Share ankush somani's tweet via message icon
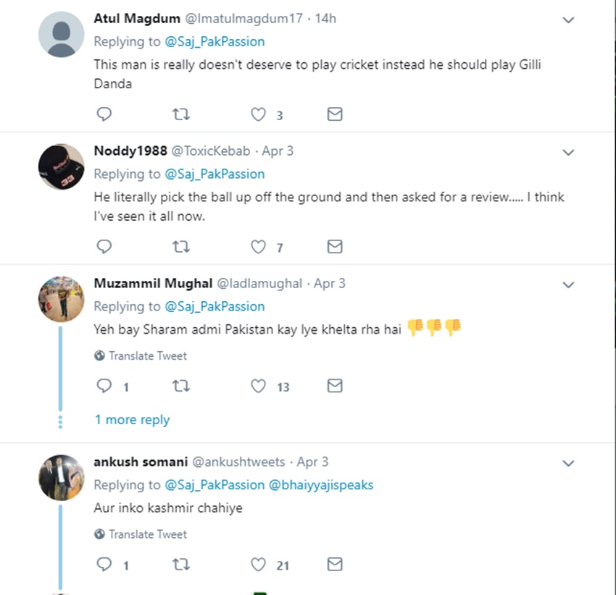 [335, 564]
